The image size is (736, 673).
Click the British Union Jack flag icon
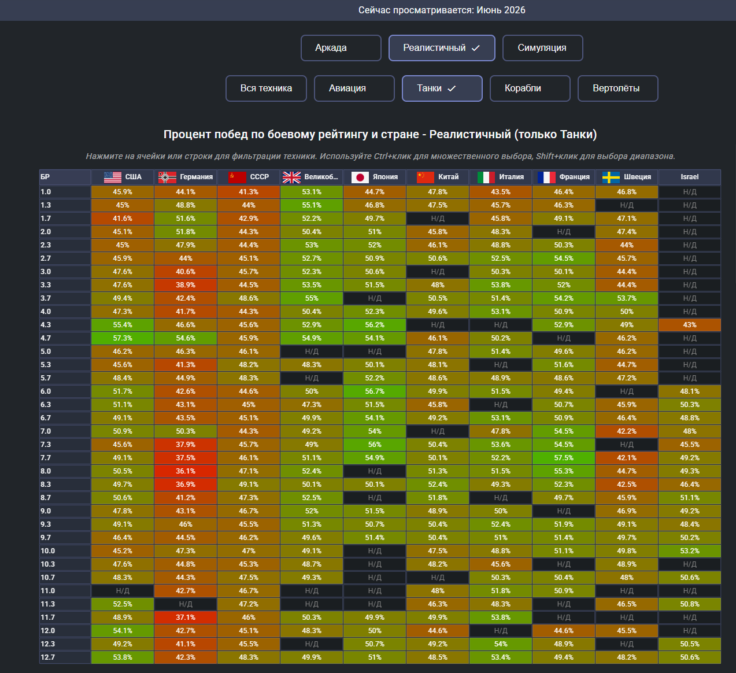[x=291, y=177]
